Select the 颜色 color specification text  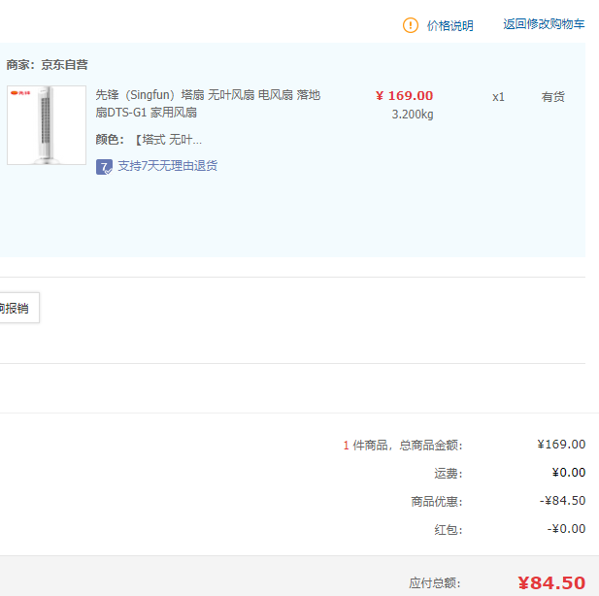(x=150, y=140)
